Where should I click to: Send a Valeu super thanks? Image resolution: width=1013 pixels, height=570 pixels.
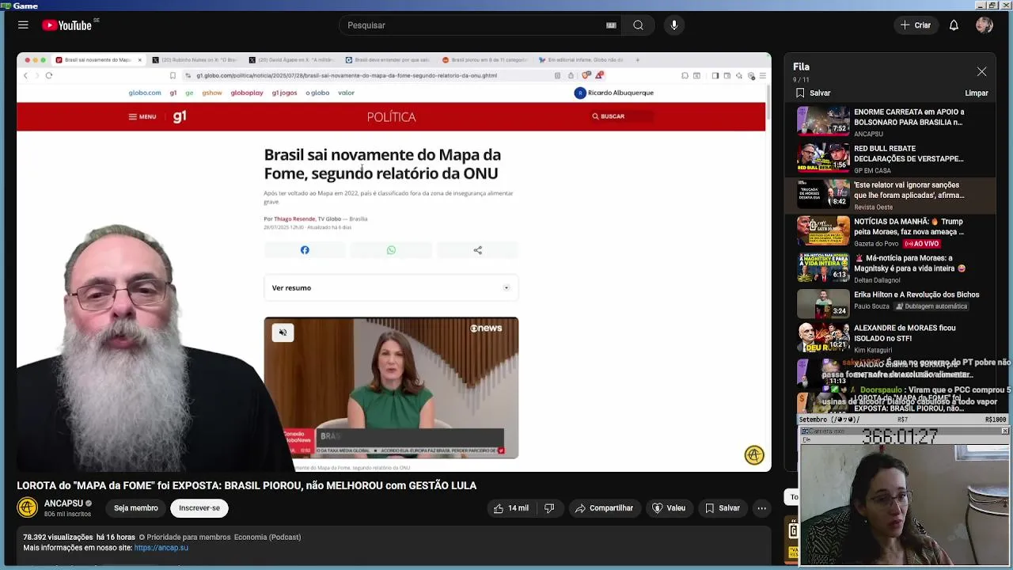tap(669, 508)
